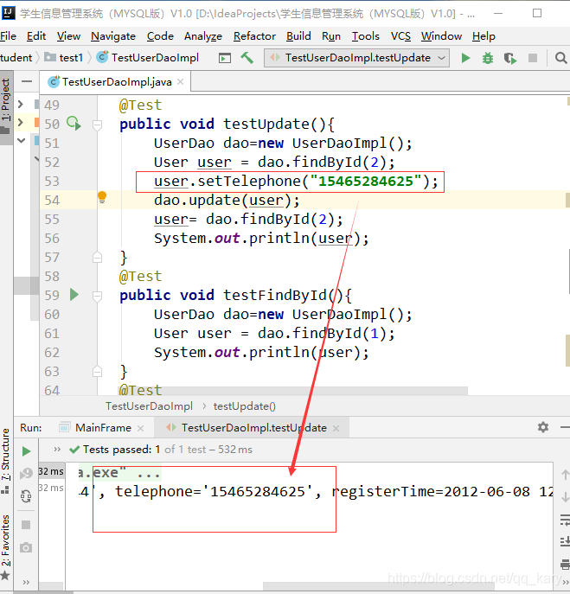Open the 2: Favorites tool window
Image resolution: width=570 pixels, height=594 pixels.
pyautogui.click(x=6, y=547)
